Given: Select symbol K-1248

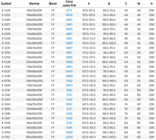Looking at the screenshot, I should pos(6,123).
